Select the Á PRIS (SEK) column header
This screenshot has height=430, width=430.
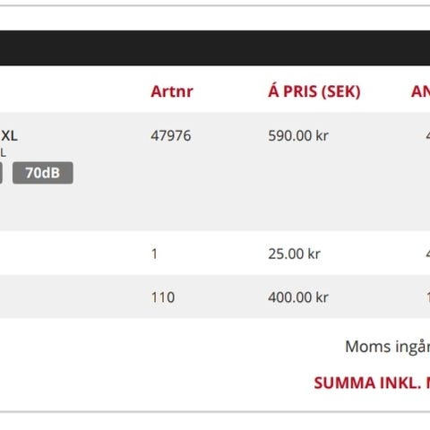[314, 91]
